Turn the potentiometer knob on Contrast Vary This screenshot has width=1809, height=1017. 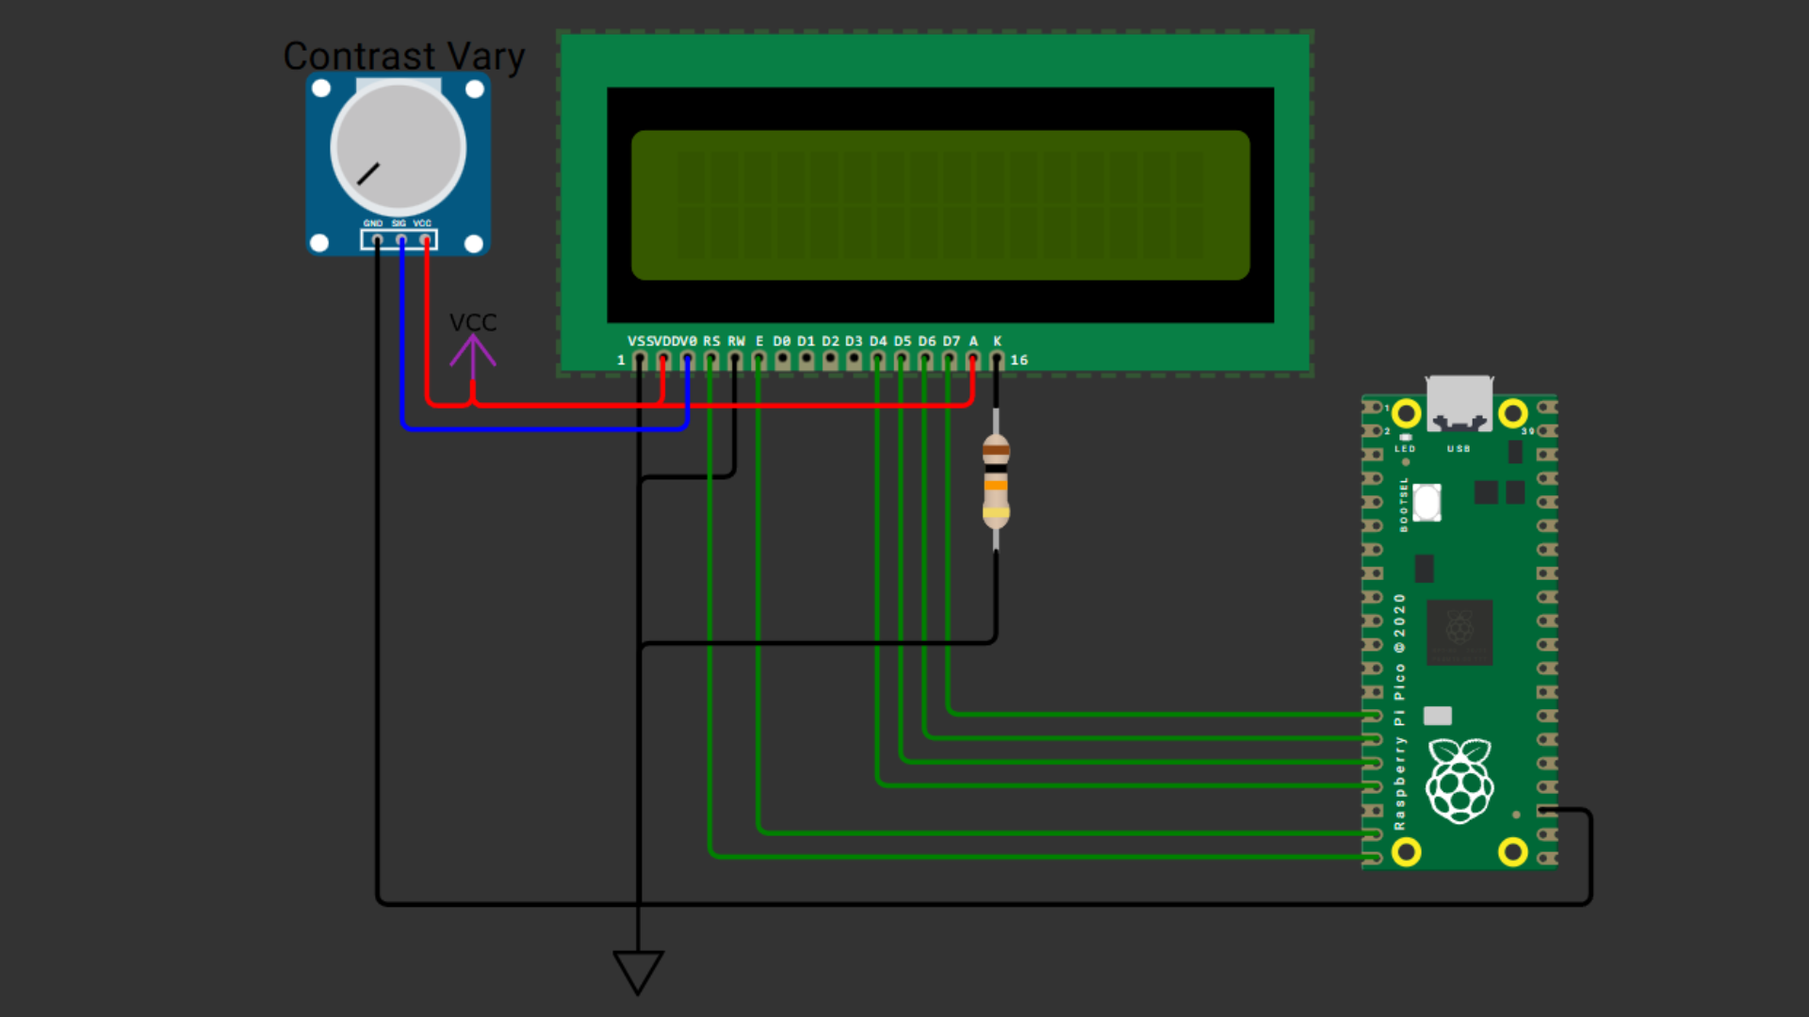coord(396,146)
